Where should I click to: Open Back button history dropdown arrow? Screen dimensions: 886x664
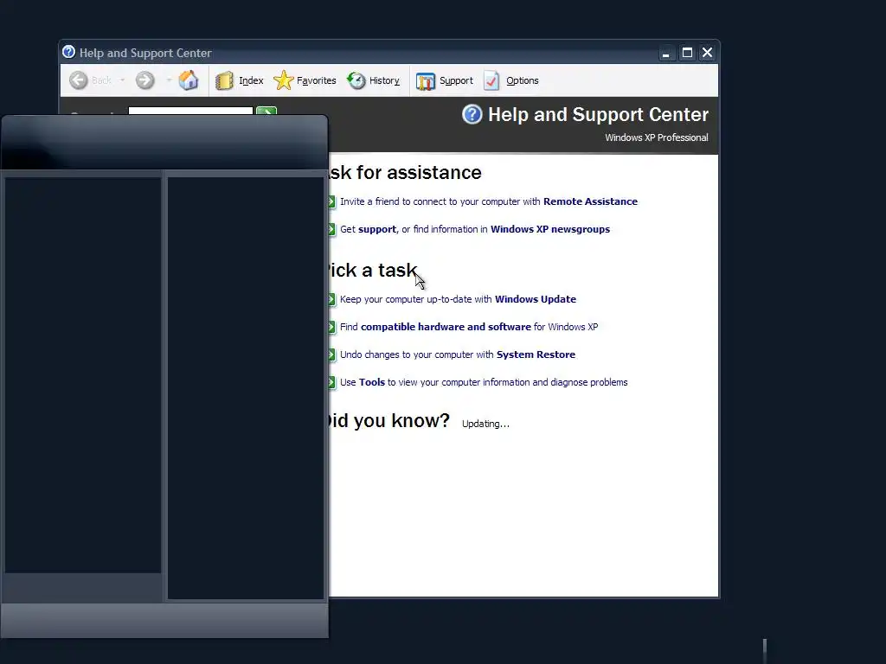point(122,80)
